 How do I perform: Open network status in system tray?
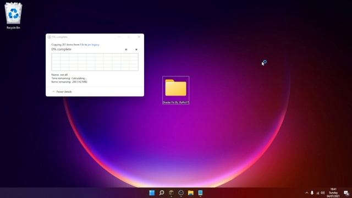point(317,193)
